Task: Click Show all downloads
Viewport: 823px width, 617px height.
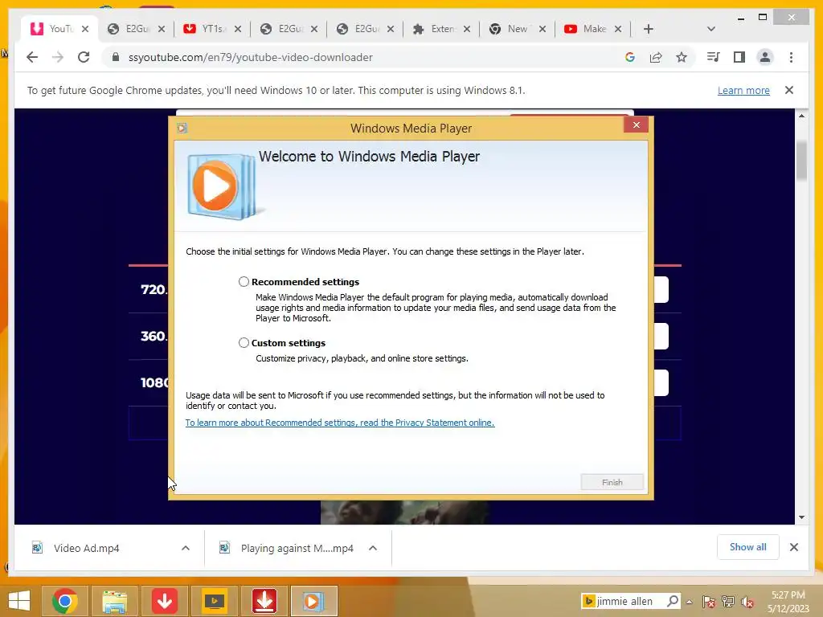Action: tap(748, 547)
